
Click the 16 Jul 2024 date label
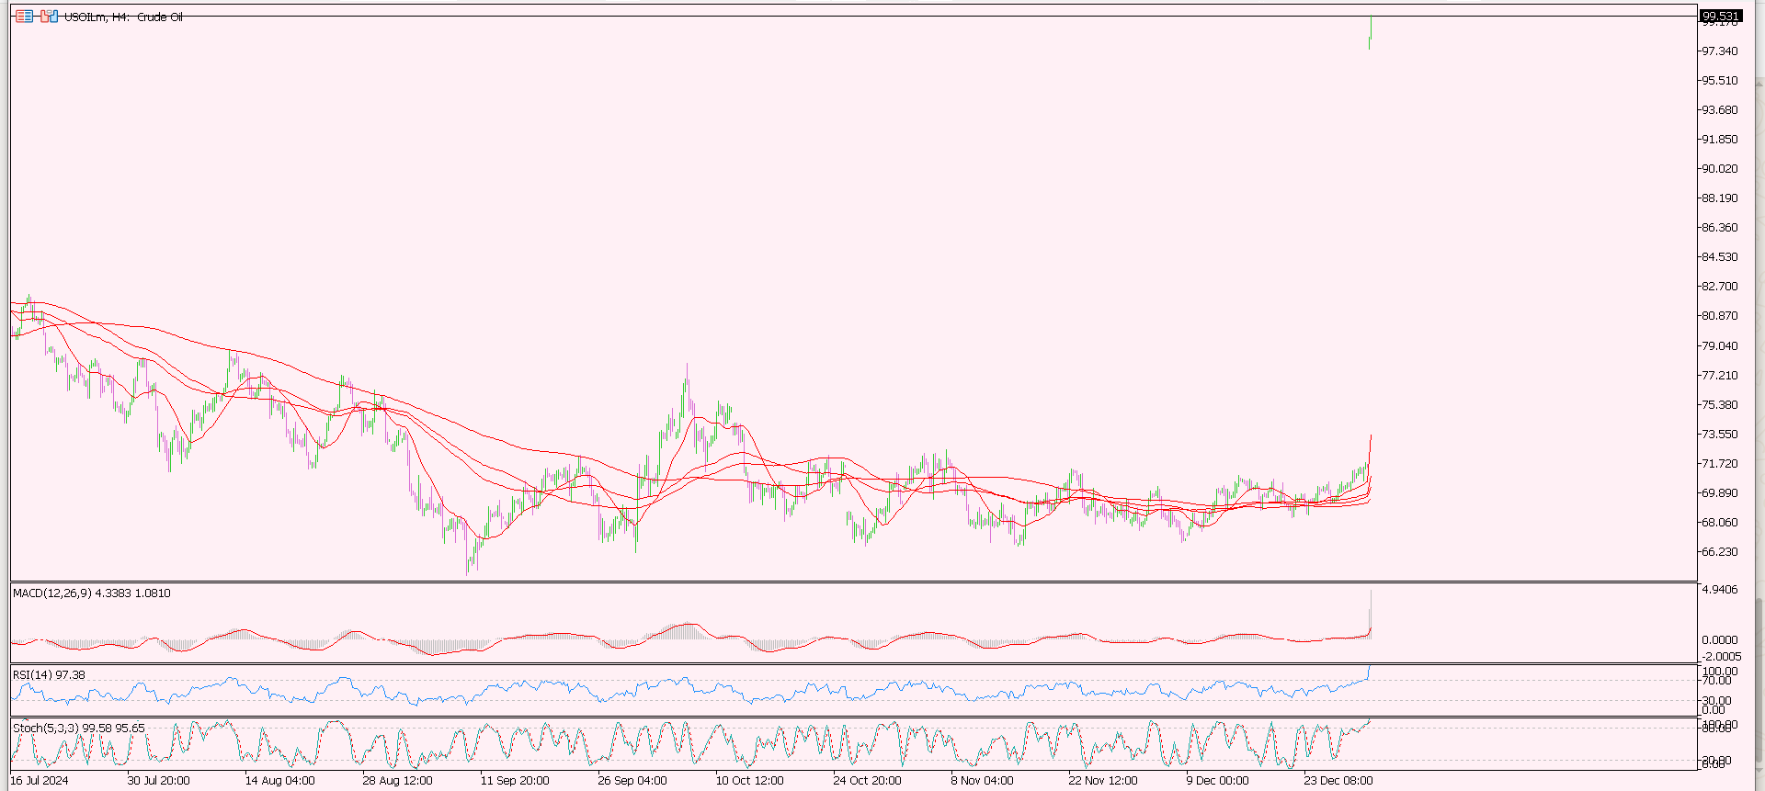40,781
